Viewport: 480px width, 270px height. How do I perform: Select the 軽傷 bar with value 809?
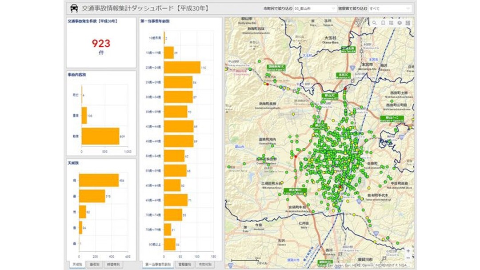tap(100, 136)
